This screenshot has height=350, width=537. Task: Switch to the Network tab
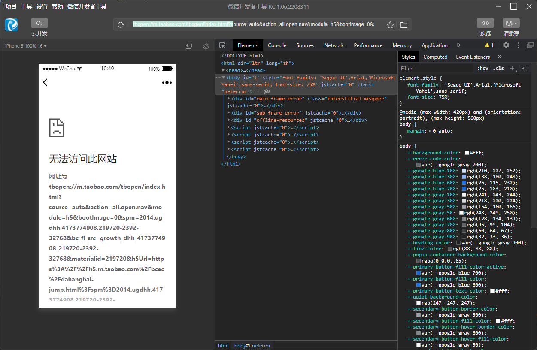(334, 45)
